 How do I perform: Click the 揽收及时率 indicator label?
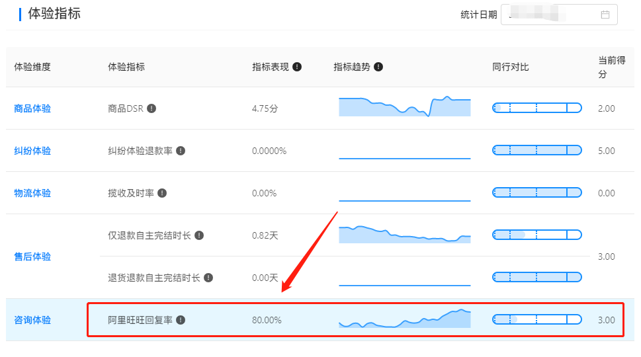131,193
